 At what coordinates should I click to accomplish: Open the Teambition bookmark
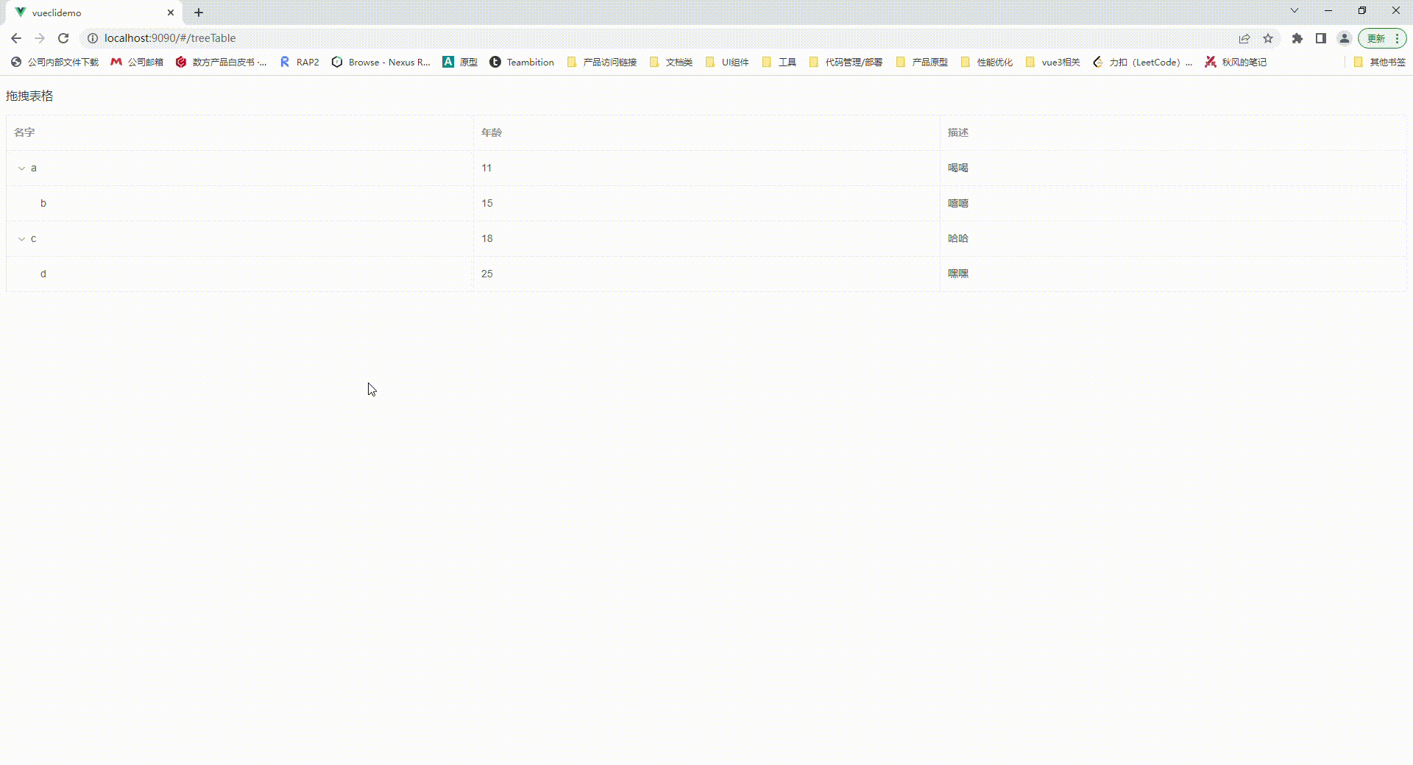523,62
